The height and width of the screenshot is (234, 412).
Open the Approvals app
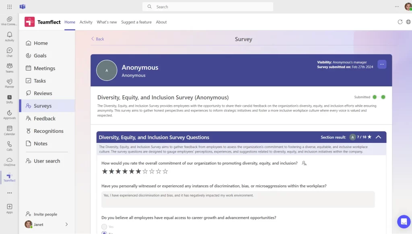[x=10, y=115]
